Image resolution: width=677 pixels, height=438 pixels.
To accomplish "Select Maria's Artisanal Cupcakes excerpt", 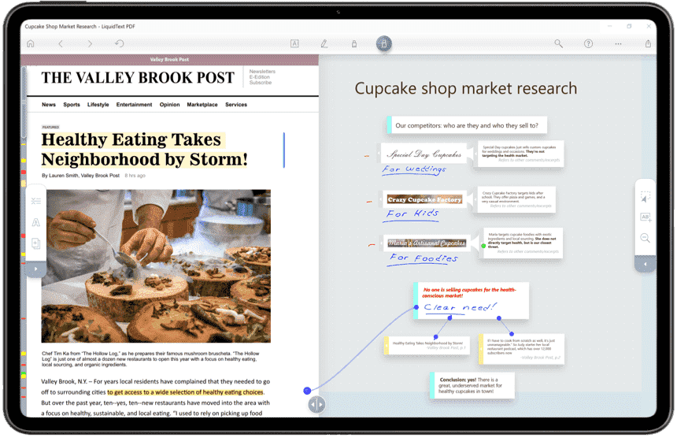I will pos(427,243).
